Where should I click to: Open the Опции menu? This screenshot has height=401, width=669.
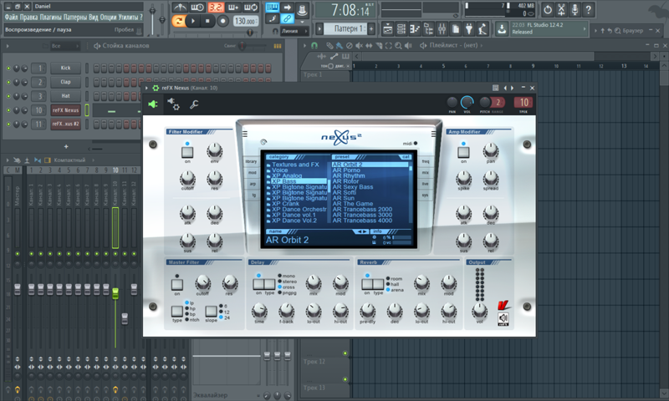click(x=109, y=17)
